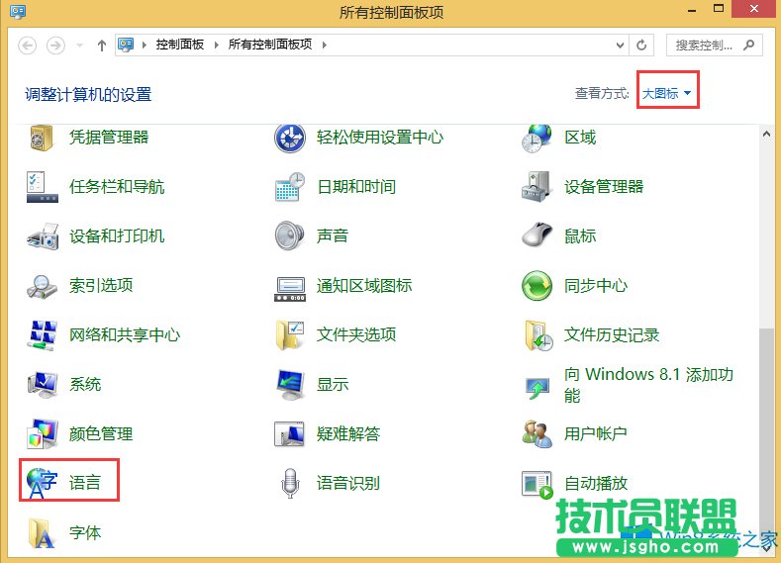The width and height of the screenshot is (781, 563).
Task: Click the 设备管理器 link text
Action: click(604, 187)
